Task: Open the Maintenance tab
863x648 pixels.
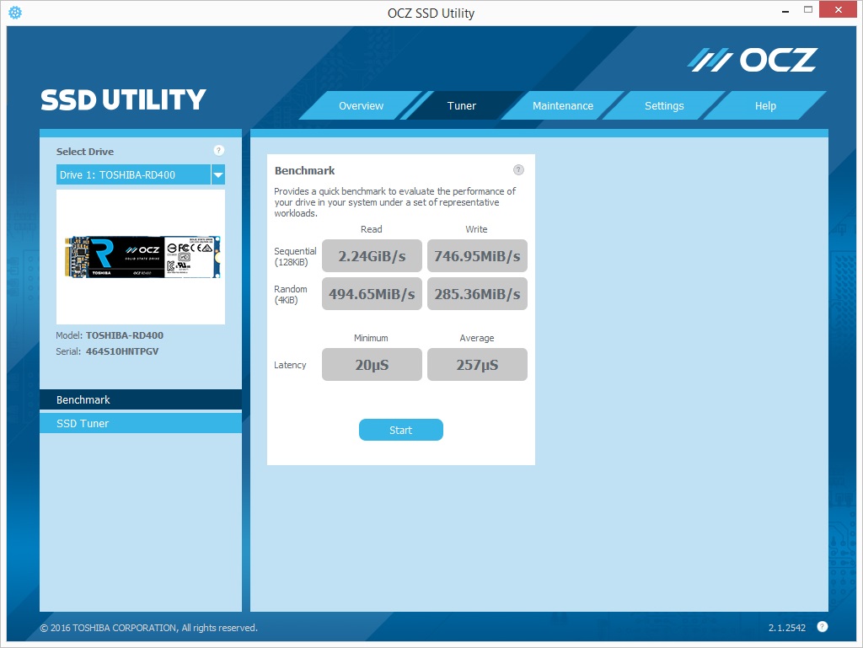Action: [x=562, y=105]
